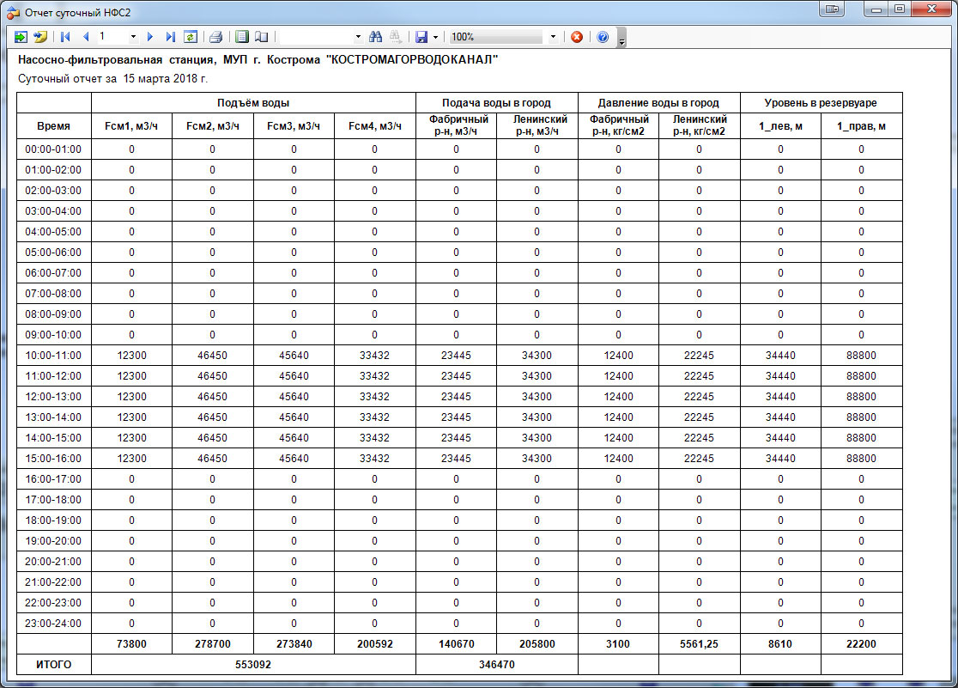This screenshot has width=958, height=688.
Task: Click the "Fсм4, м3/ч" column header
Action: coord(375,126)
